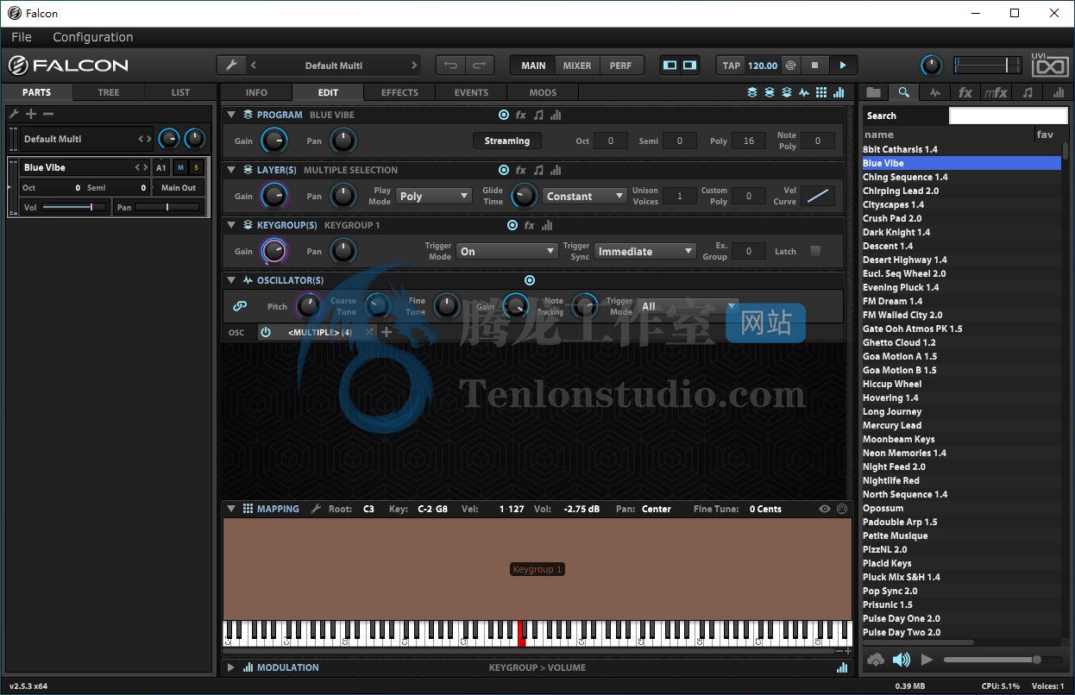This screenshot has width=1075, height=695.
Task: Open Program events music note icon
Action: (x=538, y=115)
